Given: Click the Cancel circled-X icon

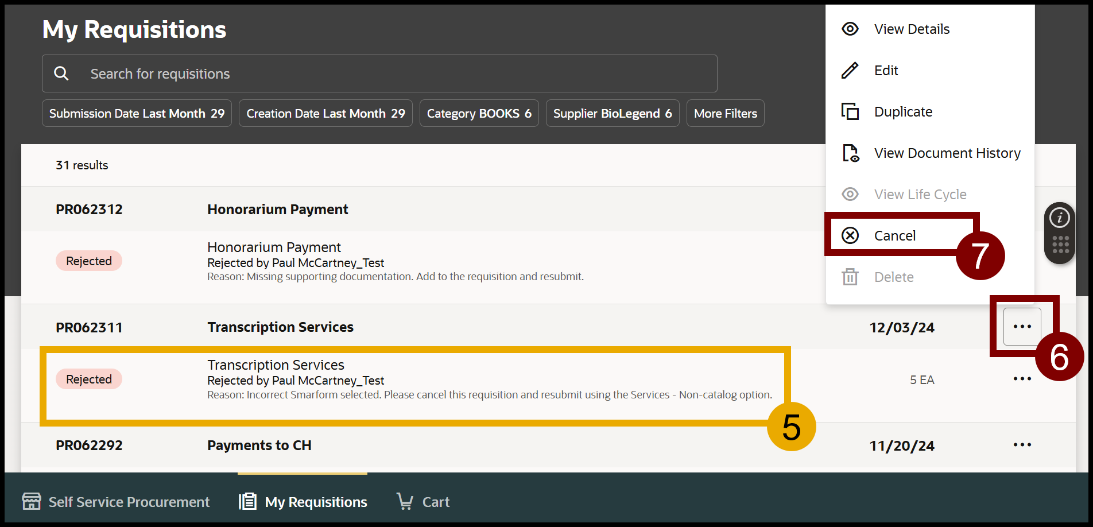Looking at the screenshot, I should (x=850, y=235).
